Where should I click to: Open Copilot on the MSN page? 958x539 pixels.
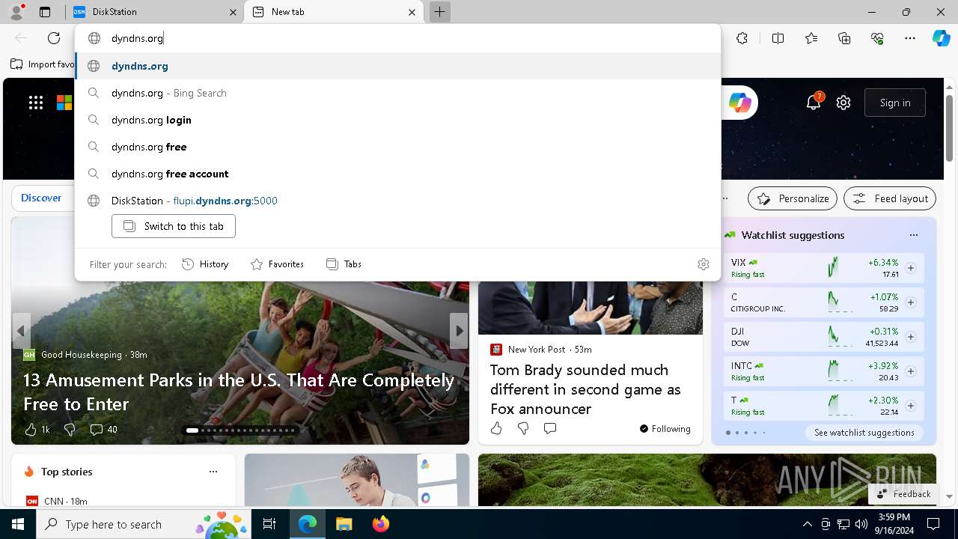coord(740,103)
